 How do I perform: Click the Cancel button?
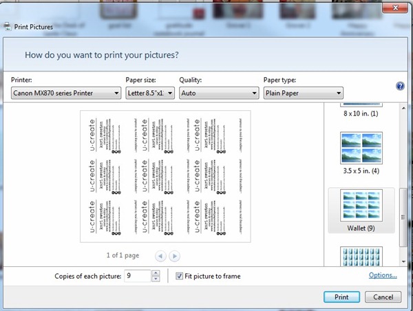(x=383, y=297)
